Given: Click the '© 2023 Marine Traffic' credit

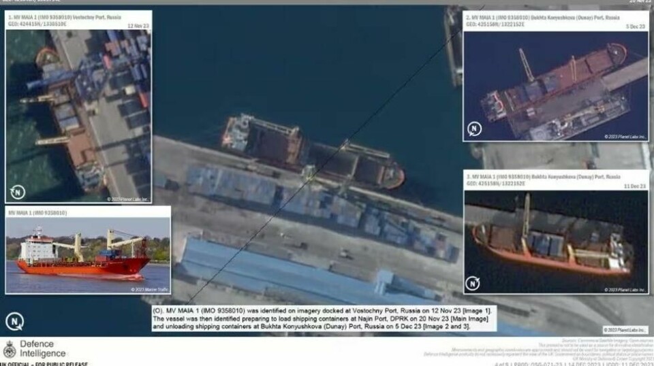Looking at the screenshot, I should tap(149, 289).
